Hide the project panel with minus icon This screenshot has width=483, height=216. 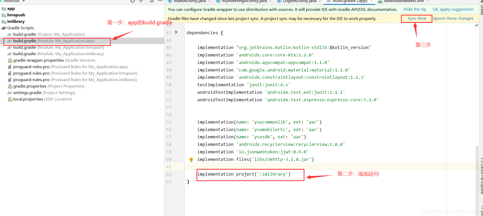[160, 1]
